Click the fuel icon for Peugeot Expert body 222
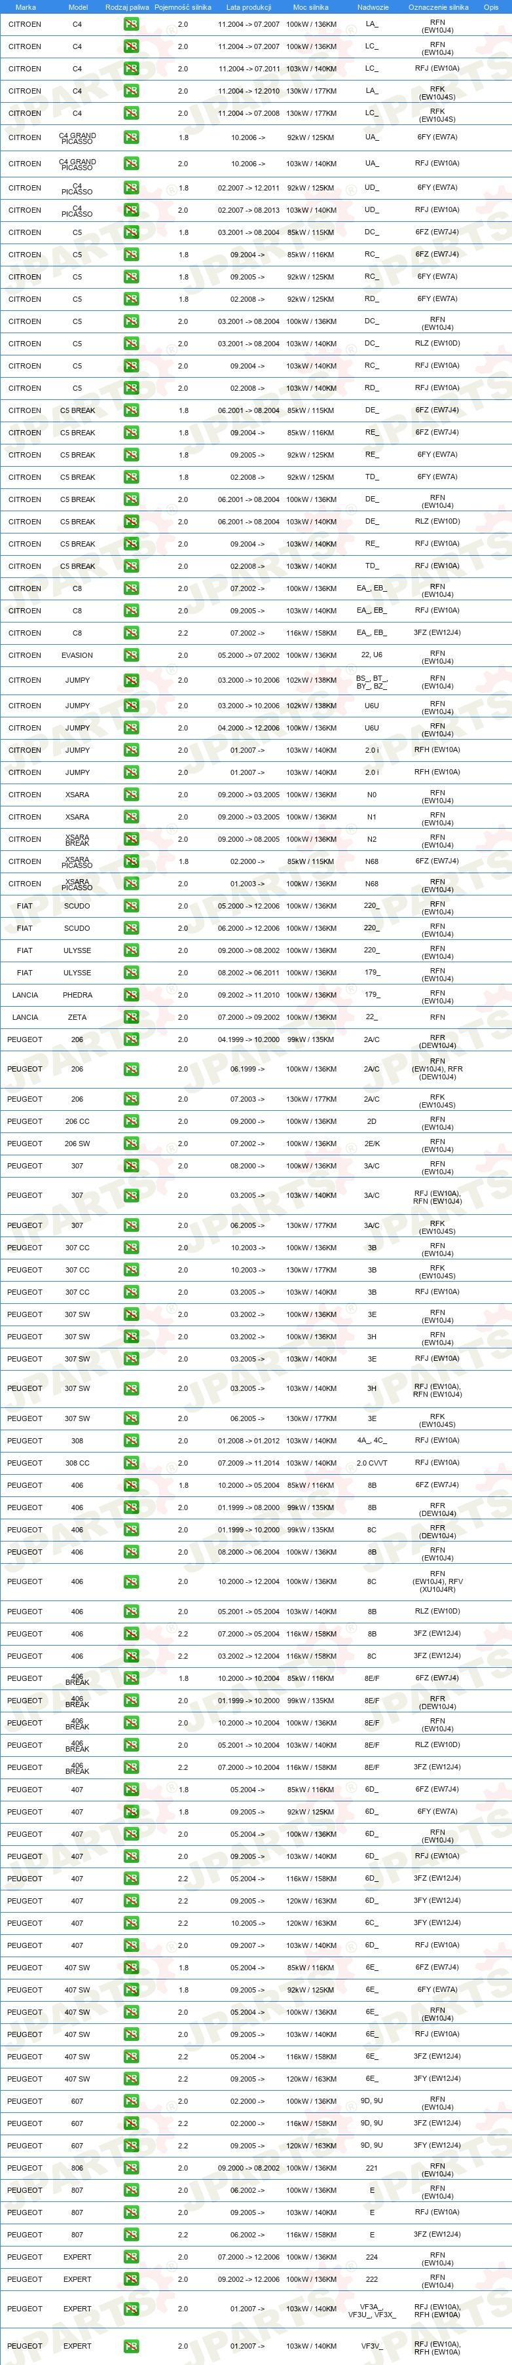This screenshot has width=512, height=2365. click(131, 2280)
